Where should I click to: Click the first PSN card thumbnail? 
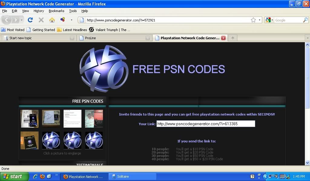[29, 119]
